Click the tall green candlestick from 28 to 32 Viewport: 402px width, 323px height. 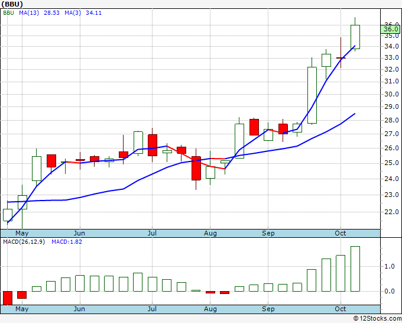pos(312,95)
